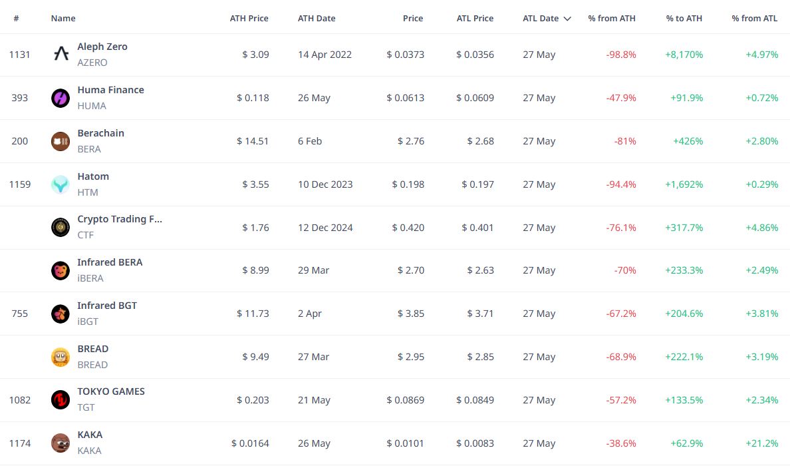Sort table by Name column header
This screenshot has width=790, height=466.
63,18
